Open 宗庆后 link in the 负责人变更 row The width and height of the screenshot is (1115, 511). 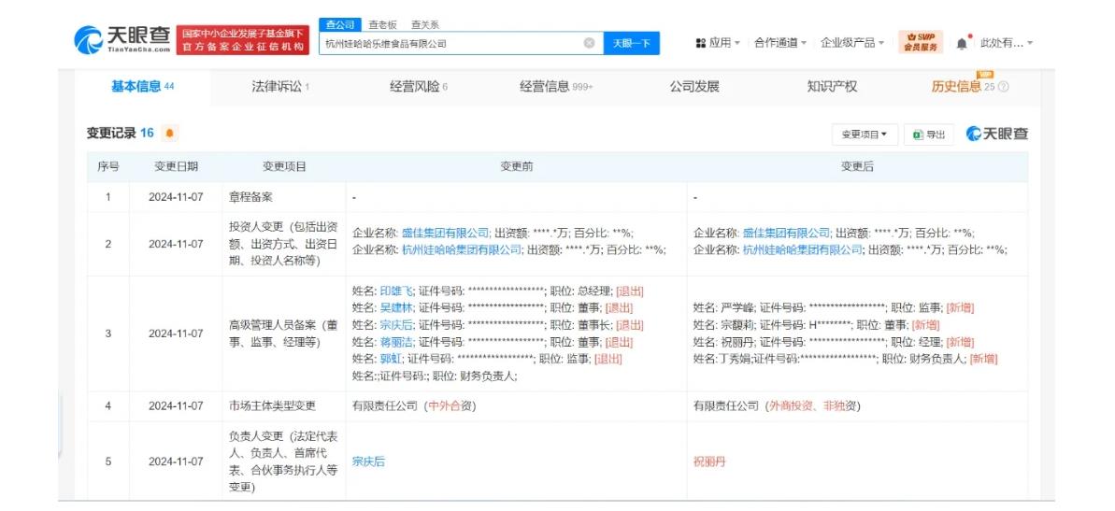368,461
